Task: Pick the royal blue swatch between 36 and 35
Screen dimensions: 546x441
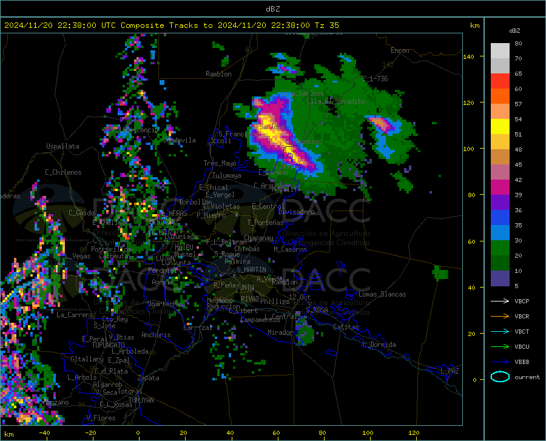Action: coord(500,218)
